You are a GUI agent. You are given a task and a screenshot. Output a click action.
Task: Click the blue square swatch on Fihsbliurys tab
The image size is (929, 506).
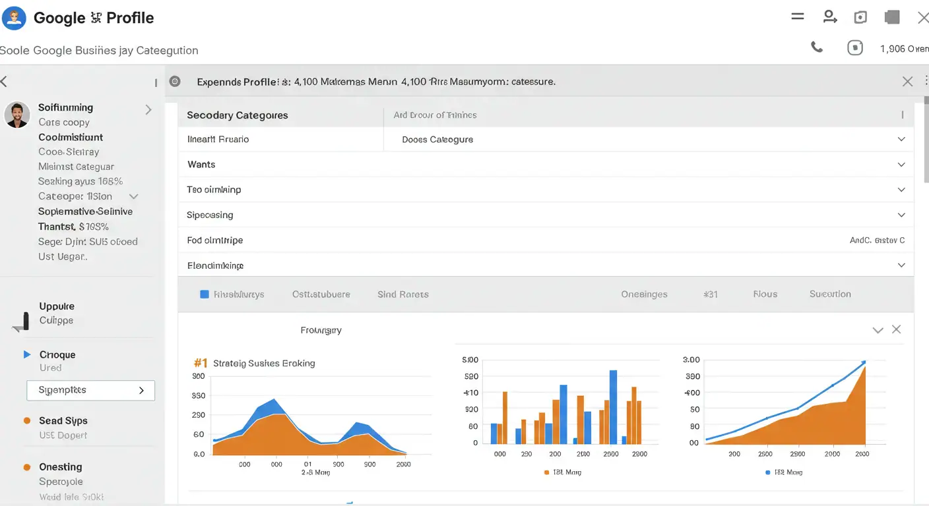tap(205, 295)
